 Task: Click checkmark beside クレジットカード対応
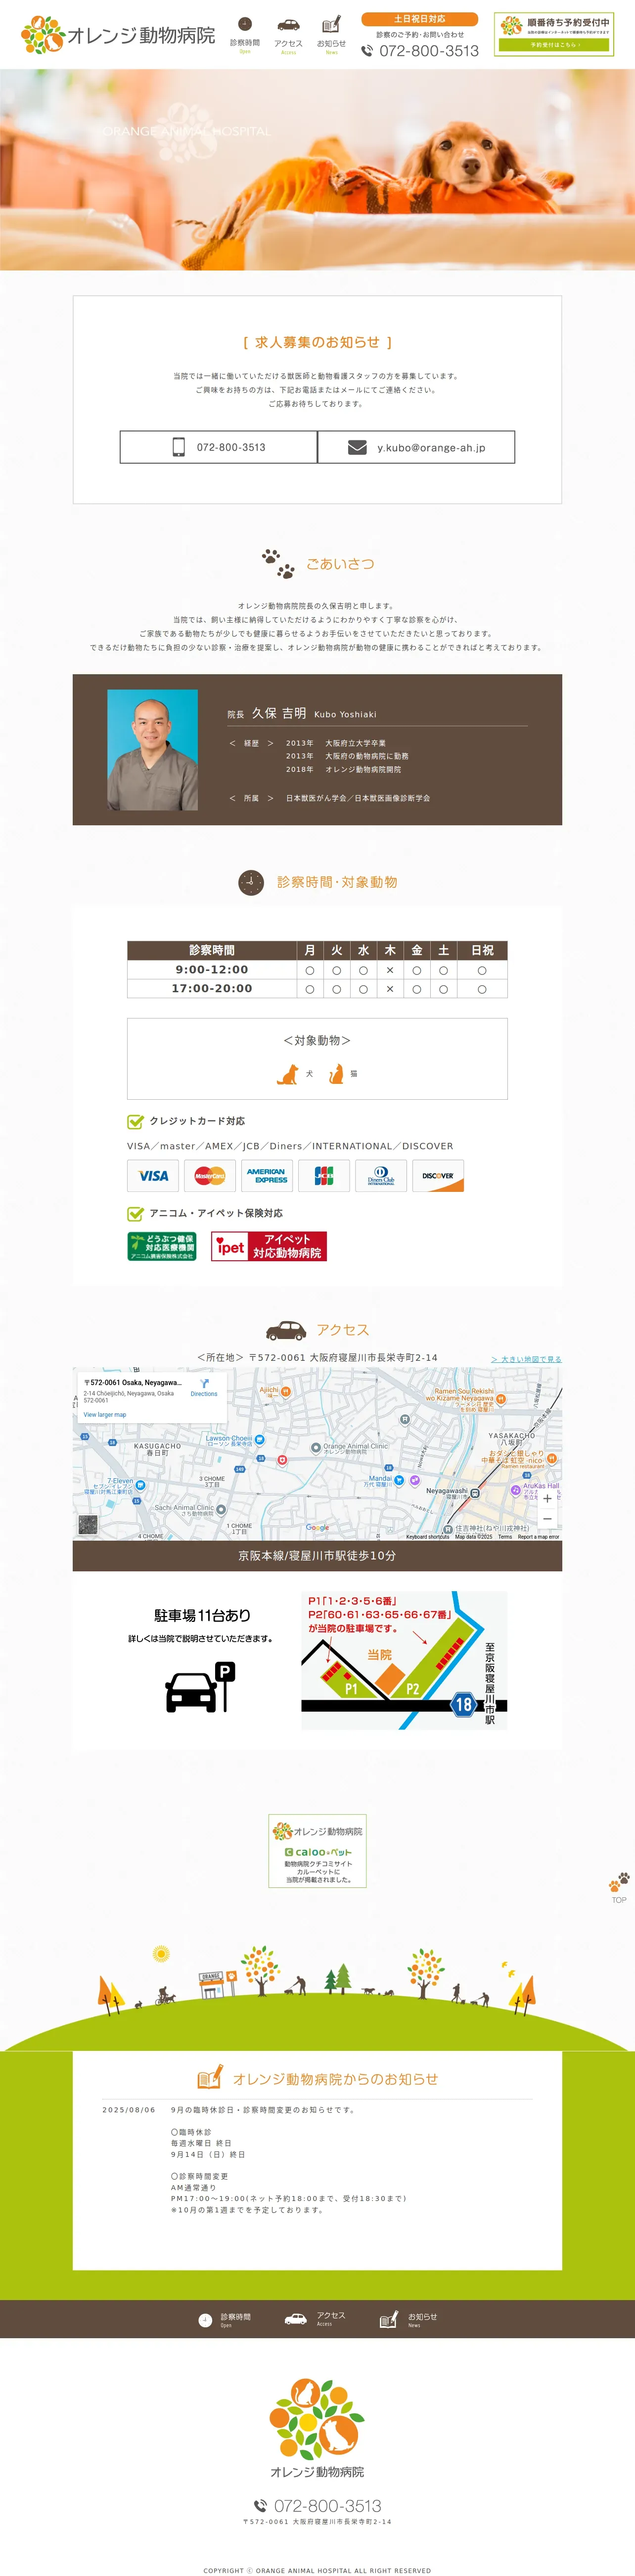coord(135,1121)
